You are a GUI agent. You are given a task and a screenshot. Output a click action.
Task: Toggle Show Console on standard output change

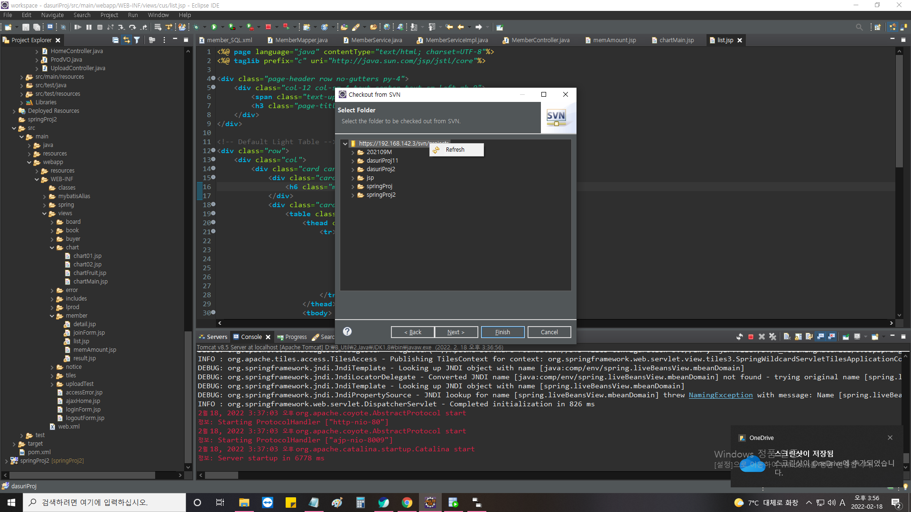tap(820, 337)
